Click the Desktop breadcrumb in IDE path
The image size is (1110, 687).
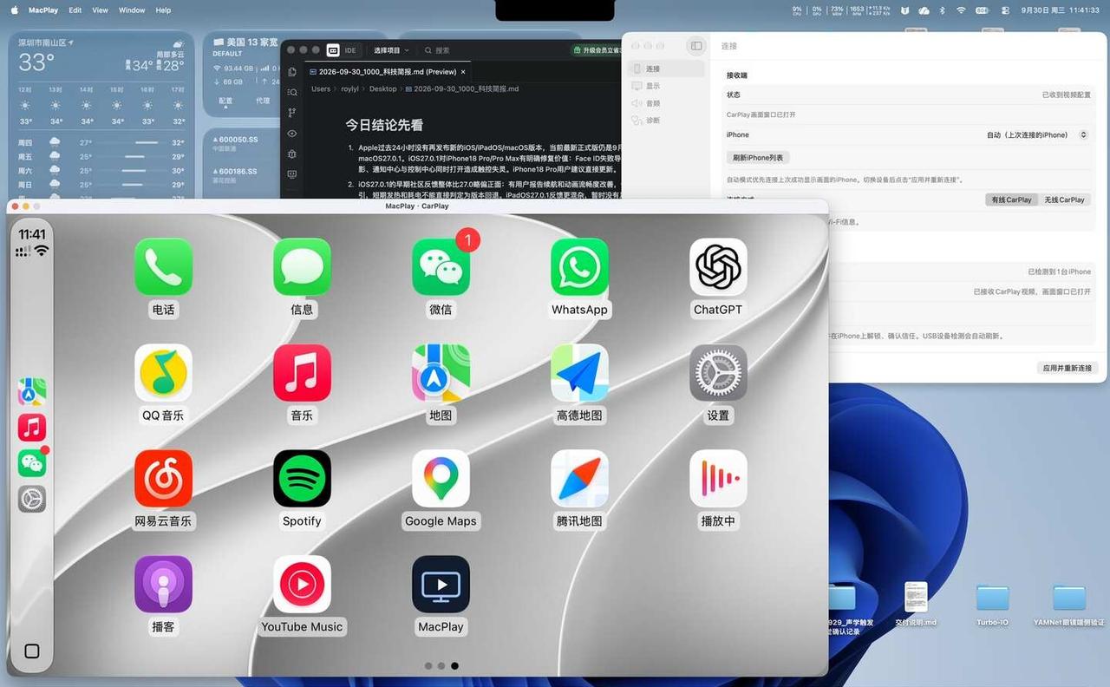pos(382,88)
